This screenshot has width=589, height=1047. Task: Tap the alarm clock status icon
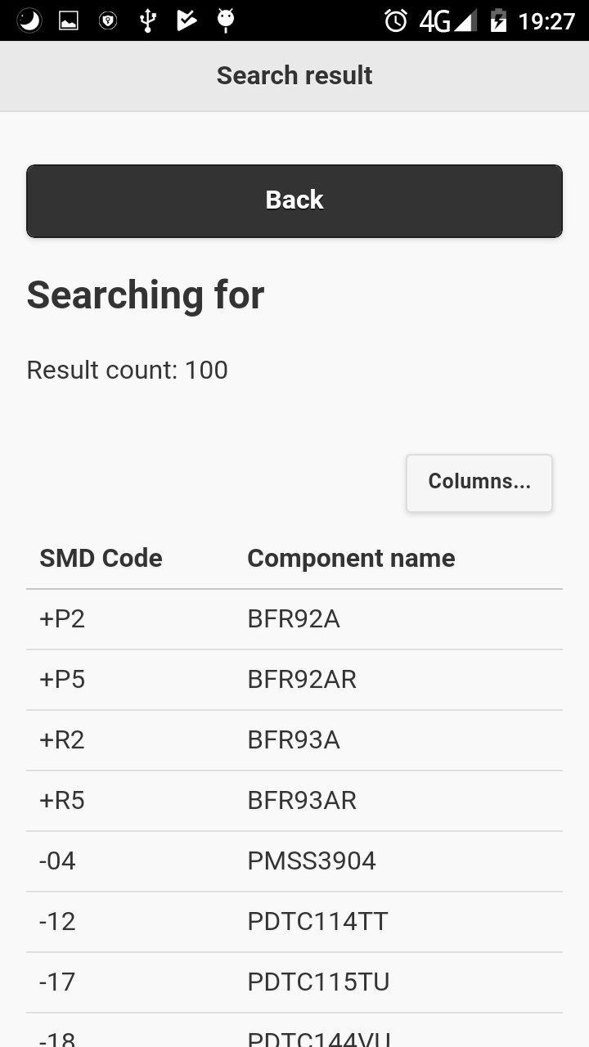point(396,20)
